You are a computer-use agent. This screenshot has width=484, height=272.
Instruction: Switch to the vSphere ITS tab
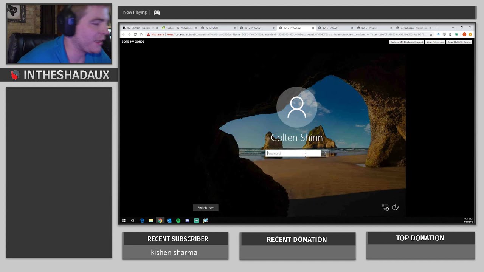click(179, 28)
